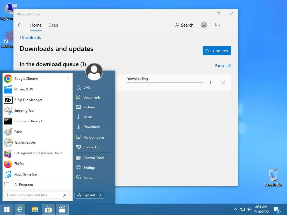287x215 pixels.
Task: Click the Windows Start button
Action: pos(7,209)
